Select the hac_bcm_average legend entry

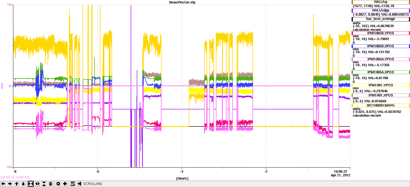pyautogui.click(x=381, y=19)
